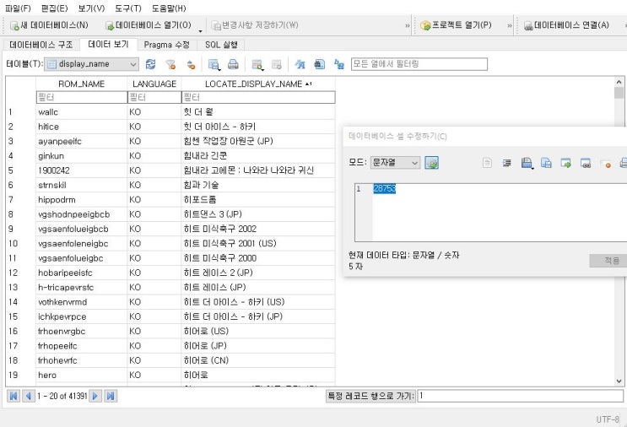627x427 pixels.
Task: Open the 모드 문자열 dropdown
Action: tap(395, 163)
